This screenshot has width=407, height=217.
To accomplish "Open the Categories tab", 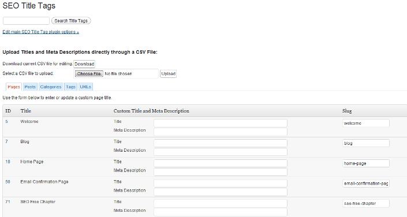I will coord(51,87).
